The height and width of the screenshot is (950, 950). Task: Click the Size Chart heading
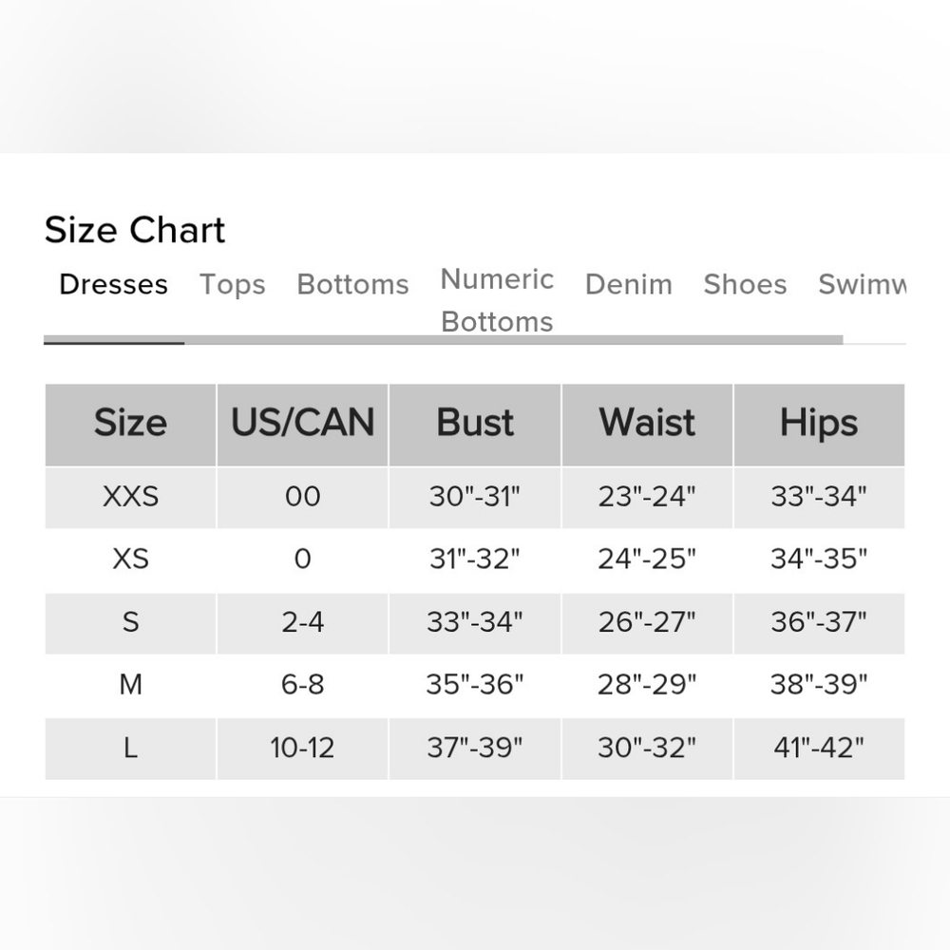(135, 230)
